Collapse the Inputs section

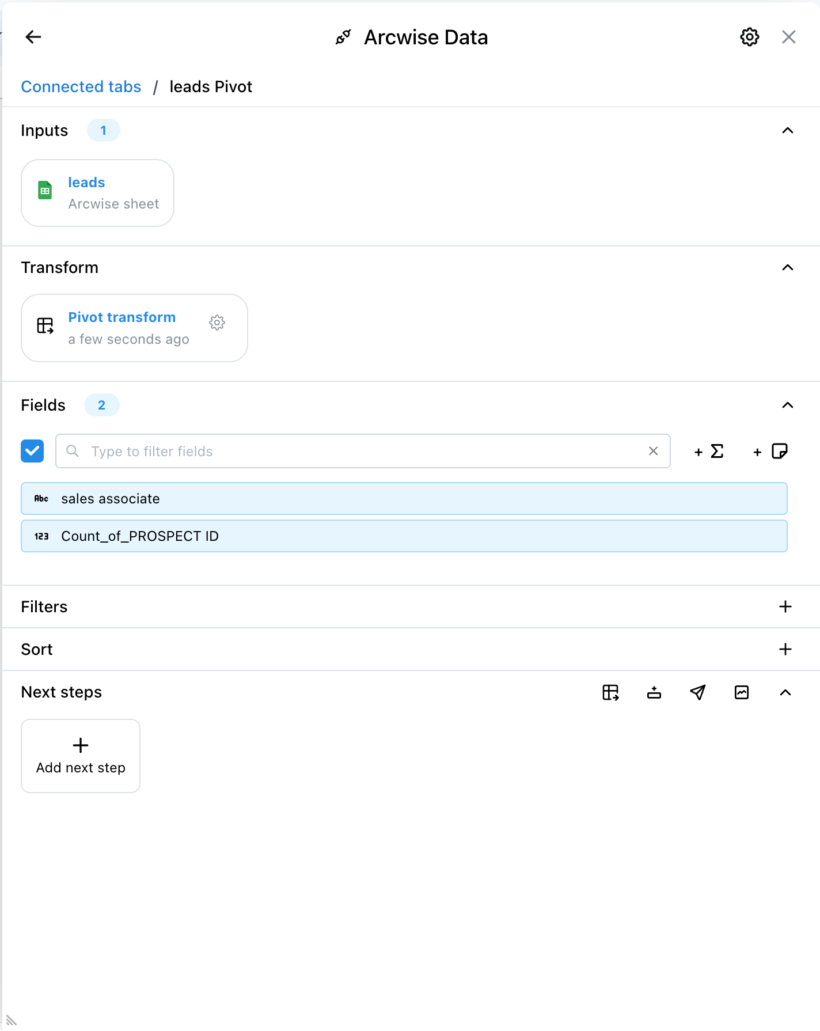[x=787, y=131]
